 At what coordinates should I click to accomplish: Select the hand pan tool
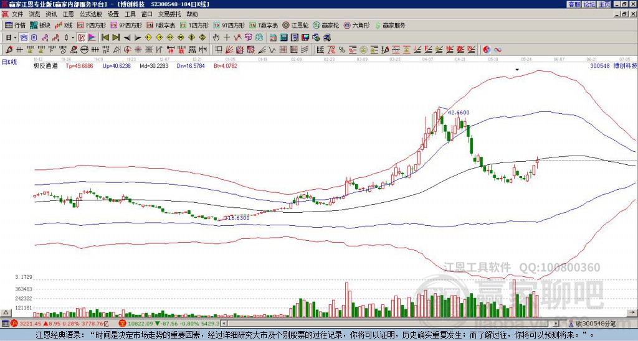click(x=216, y=38)
